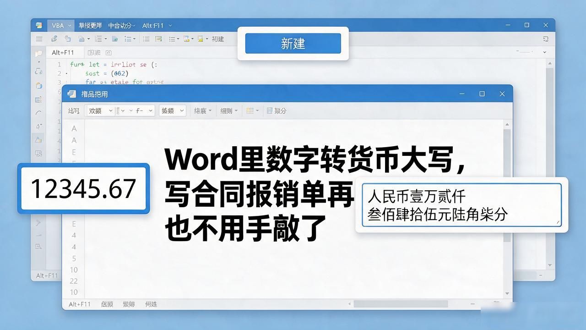Image resolution: width=586 pixels, height=330 pixels.
Task: Open the 缕频 combo box
Action: [x=172, y=110]
